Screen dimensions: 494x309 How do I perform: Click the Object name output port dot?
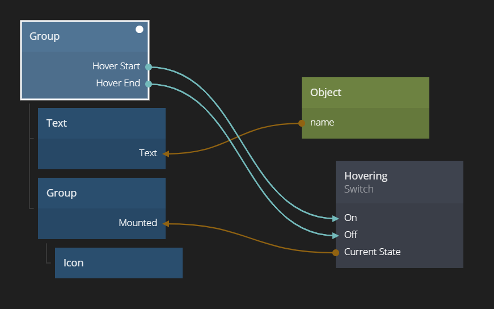click(302, 123)
